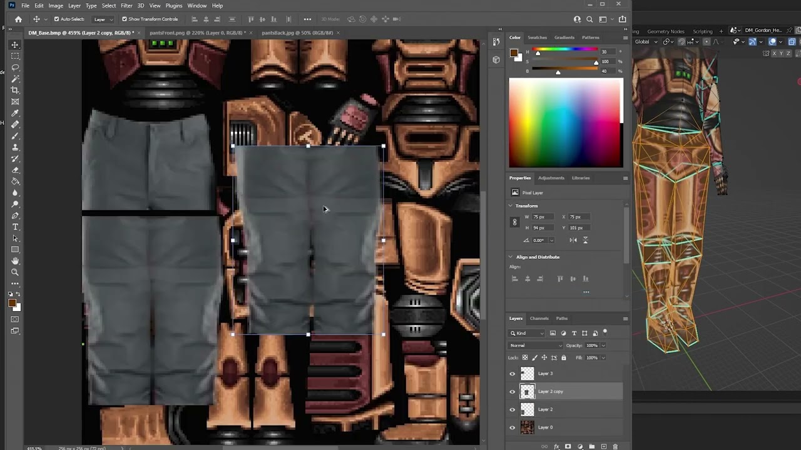Switch to the Swatches tab

537,37
